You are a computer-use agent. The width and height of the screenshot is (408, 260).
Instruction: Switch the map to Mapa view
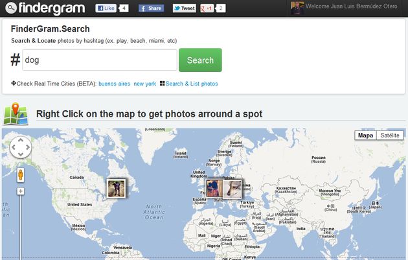(x=365, y=136)
